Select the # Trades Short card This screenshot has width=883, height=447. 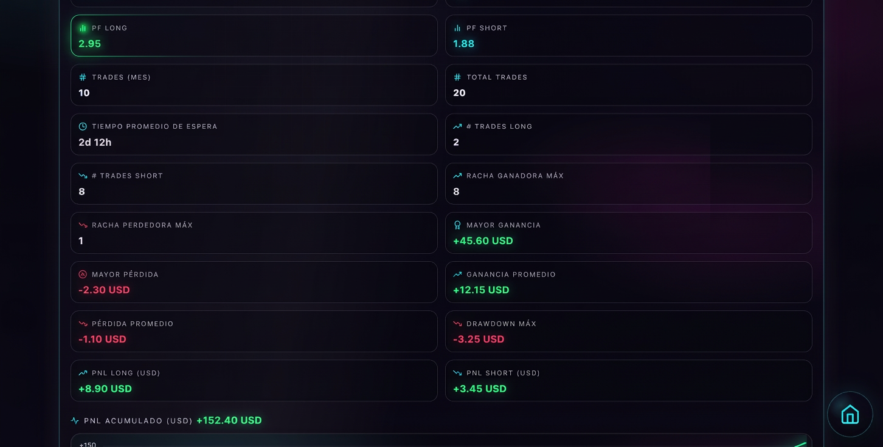[254, 183]
